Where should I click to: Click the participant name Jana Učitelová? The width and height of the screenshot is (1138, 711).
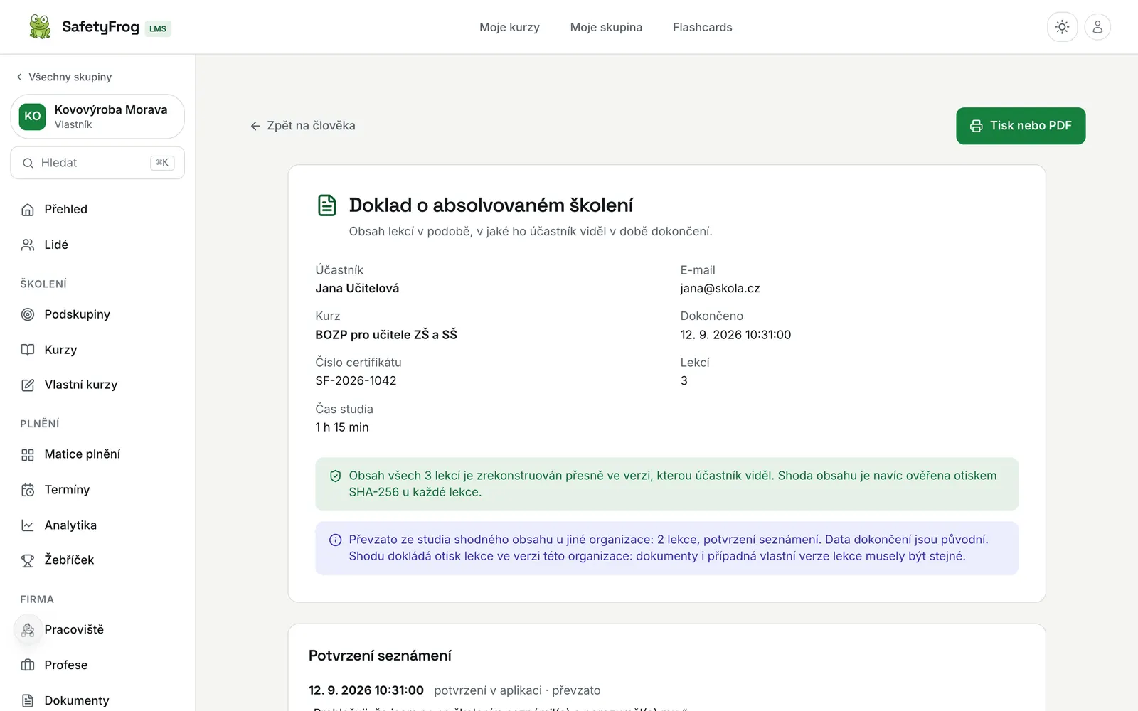(x=357, y=288)
